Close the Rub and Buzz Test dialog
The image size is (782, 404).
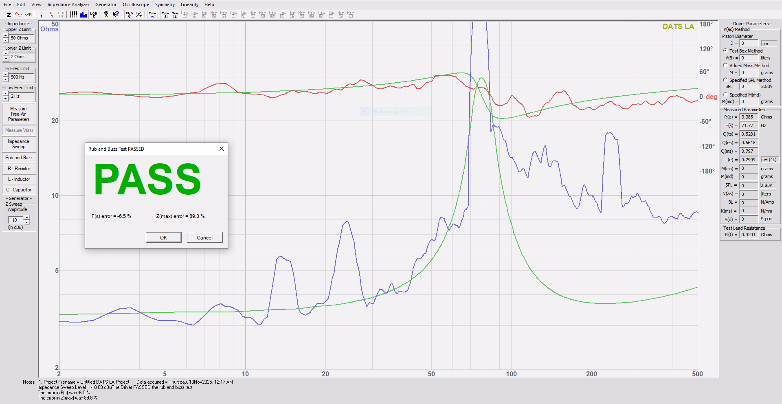(222, 149)
